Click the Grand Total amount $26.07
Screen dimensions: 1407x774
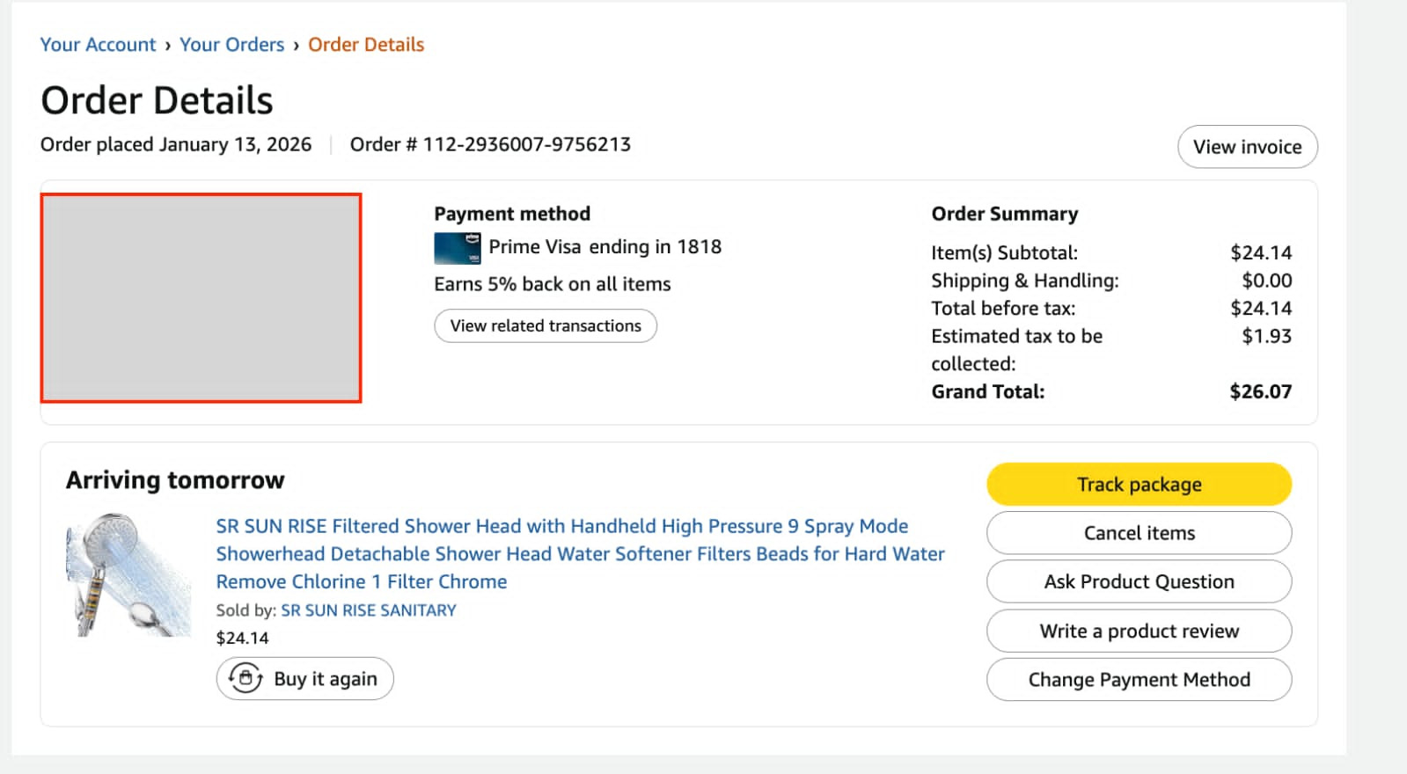(x=1259, y=391)
